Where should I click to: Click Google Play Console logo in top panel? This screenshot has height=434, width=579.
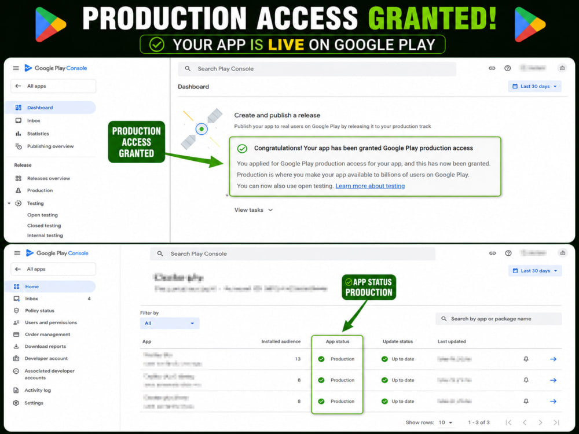(x=56, y=68)
